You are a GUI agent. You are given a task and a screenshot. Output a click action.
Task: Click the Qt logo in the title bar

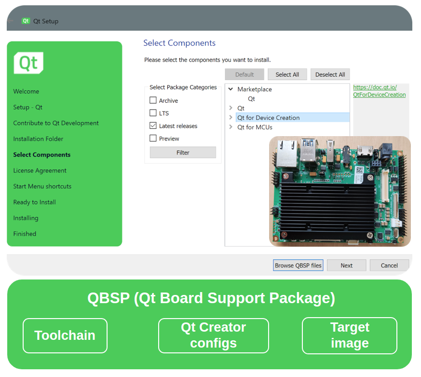click(x=26, y=21)
